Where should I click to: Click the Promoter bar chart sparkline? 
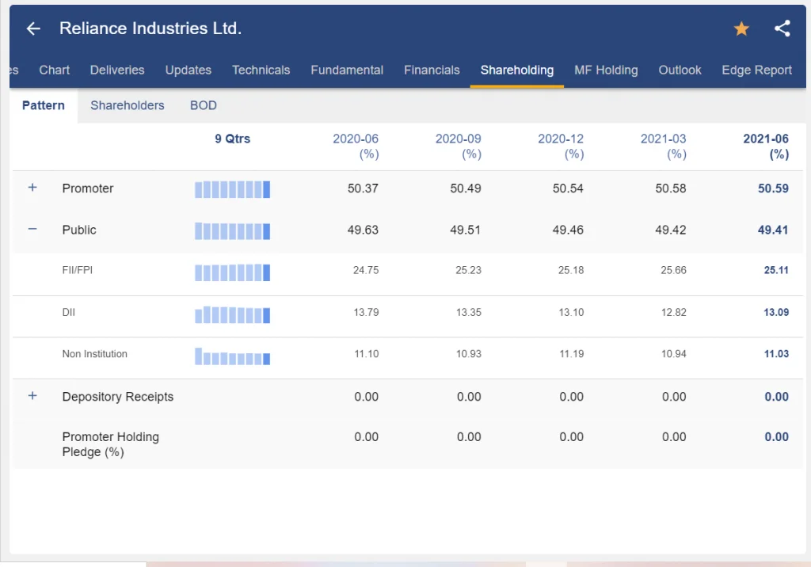[232, 189]
